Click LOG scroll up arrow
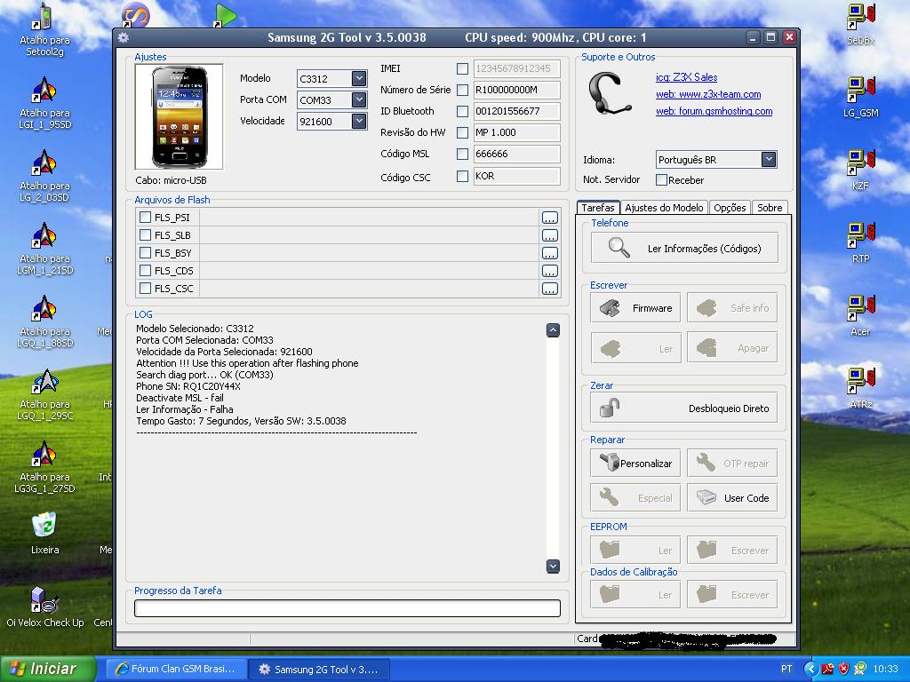The width and height of the screenshot is (910, 682). (x=553, y=330)
